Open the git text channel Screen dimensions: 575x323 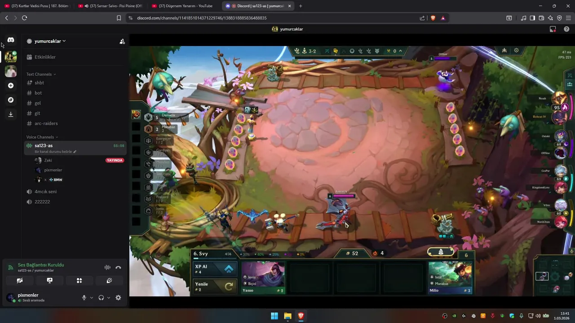(x=75, y=113)
